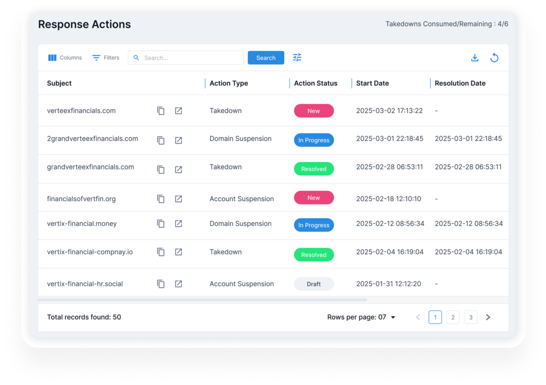Open verteexfinancials.com in new window
Screen dimensions: 546x385
pyautogui.click(x=178, y=111)
